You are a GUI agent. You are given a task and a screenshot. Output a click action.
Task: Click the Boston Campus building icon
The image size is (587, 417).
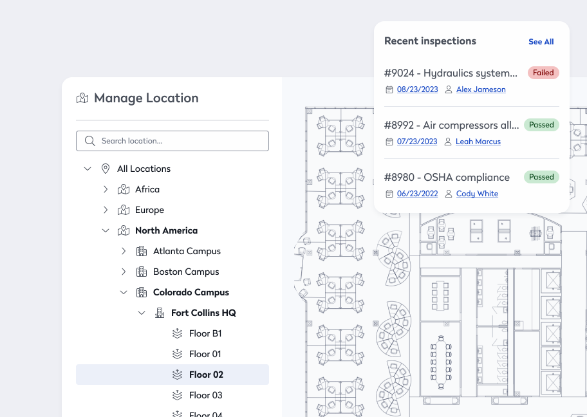pos(142,272)
